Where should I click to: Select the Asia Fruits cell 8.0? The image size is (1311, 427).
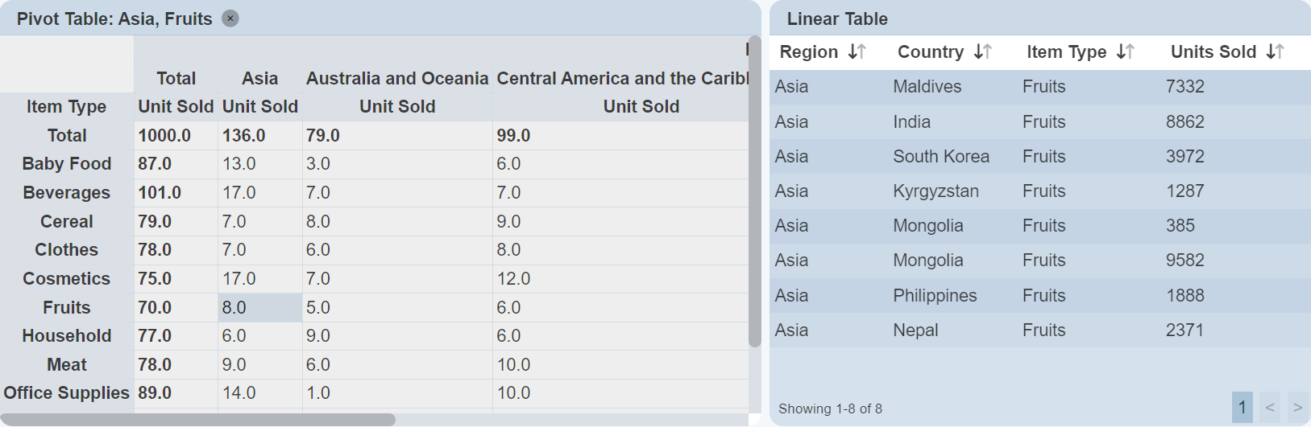[x=259, y=307]
